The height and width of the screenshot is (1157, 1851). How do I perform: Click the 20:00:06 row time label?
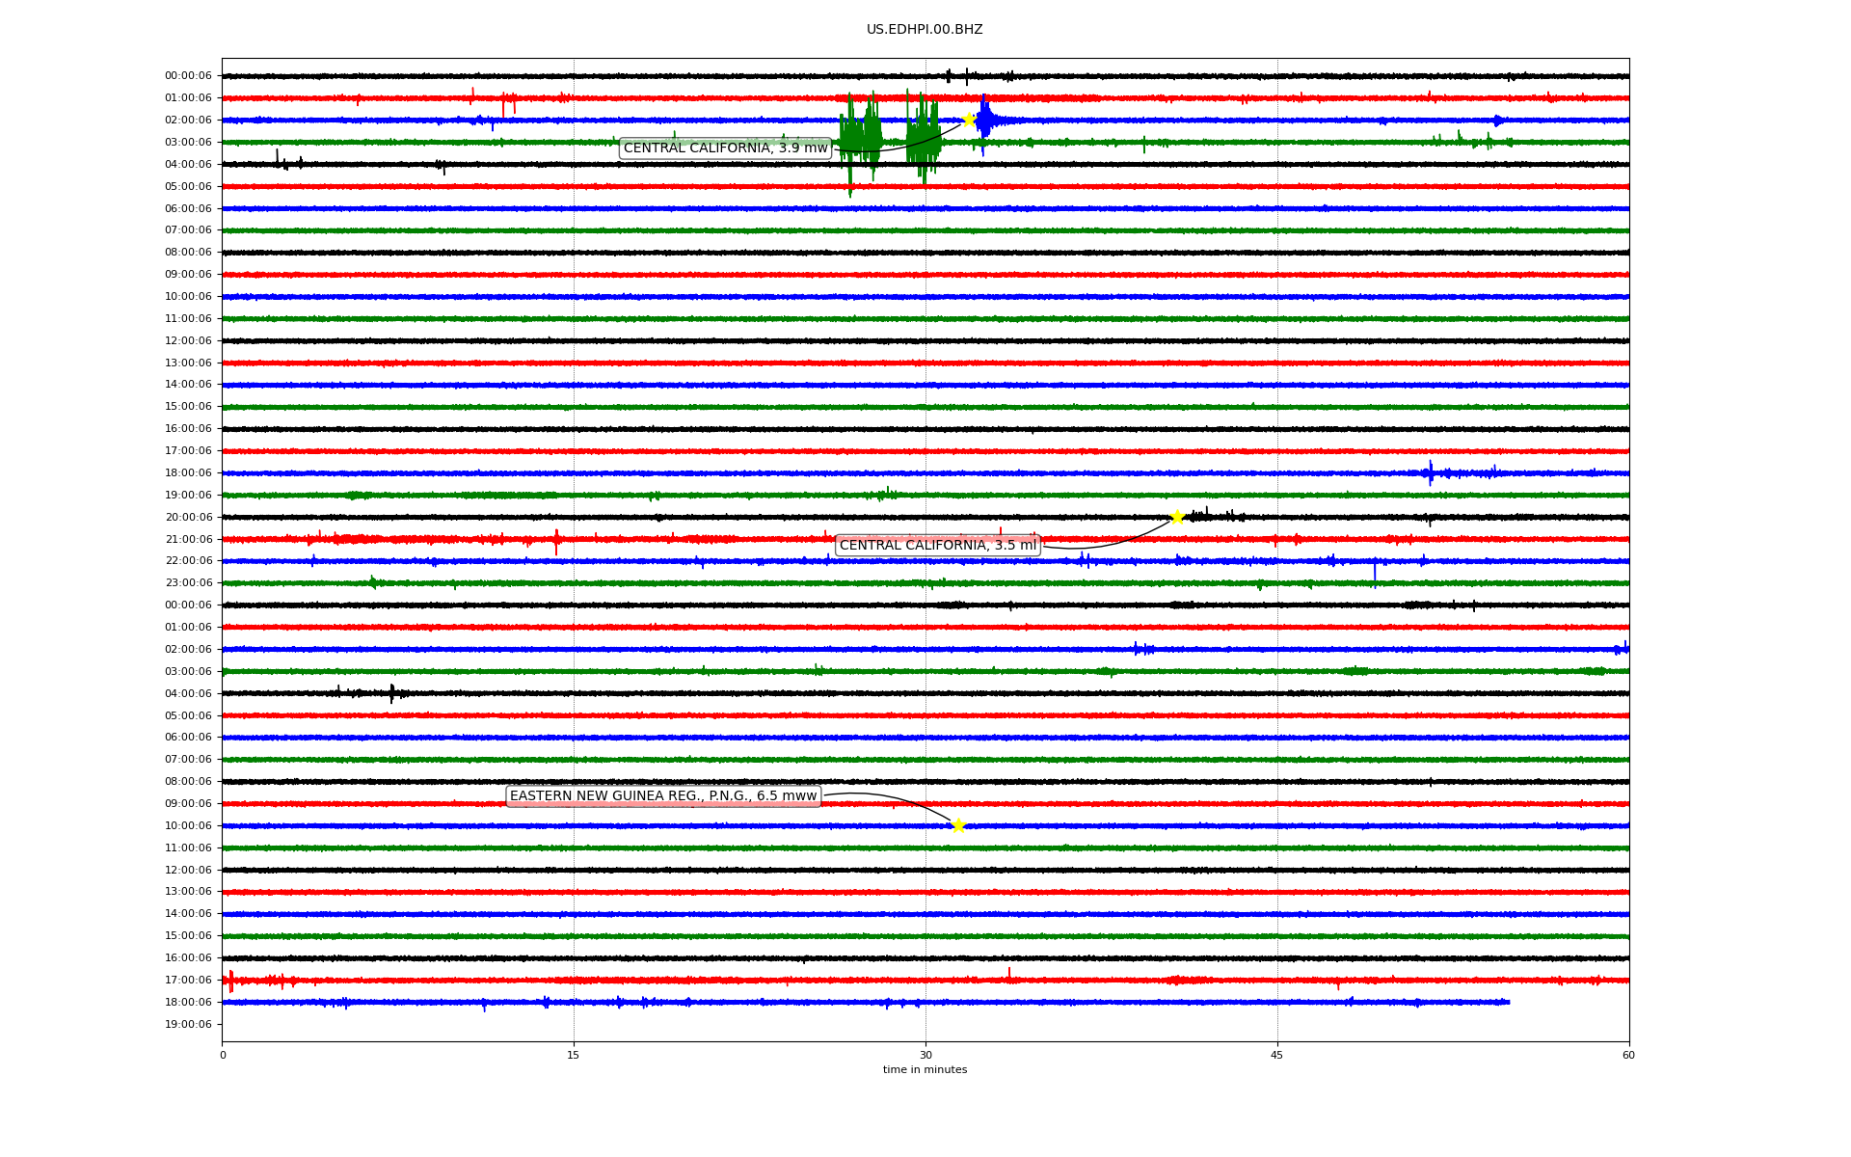pyautogui.click(x=188, y=517)
